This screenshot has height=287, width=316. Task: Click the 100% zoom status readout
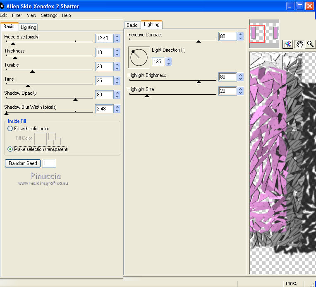[x=291, y=284]
